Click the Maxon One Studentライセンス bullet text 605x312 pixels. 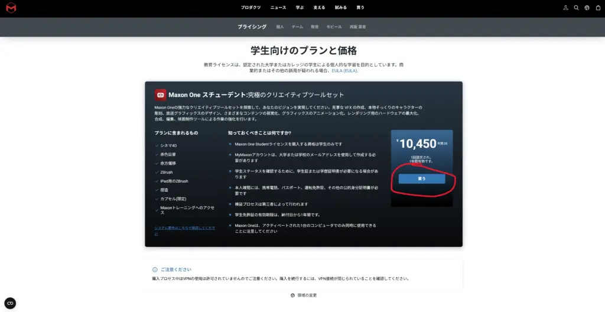pyautogui.click(x=288, y=144)
